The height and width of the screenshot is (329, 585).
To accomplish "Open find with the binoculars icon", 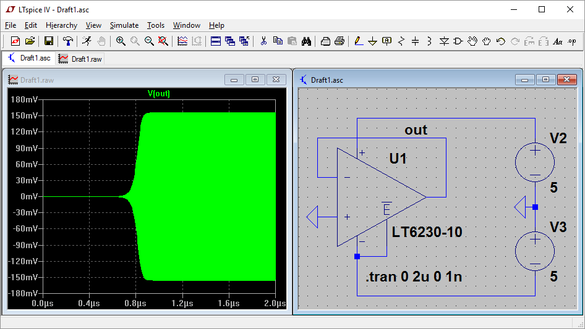I will [306, 41].
